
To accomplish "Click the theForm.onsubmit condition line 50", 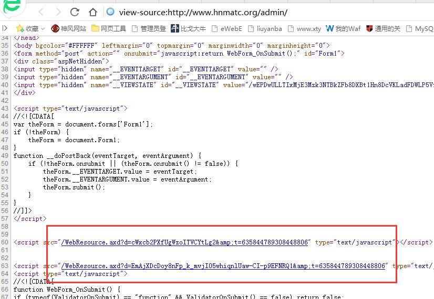I will pyautogui.click(x=133, y=164).
